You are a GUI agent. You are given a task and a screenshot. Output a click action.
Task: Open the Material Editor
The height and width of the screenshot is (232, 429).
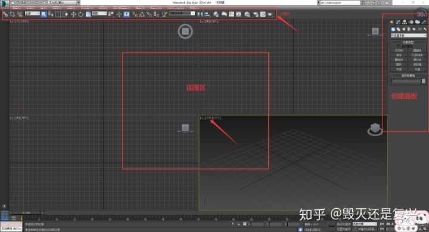point(247,14)
